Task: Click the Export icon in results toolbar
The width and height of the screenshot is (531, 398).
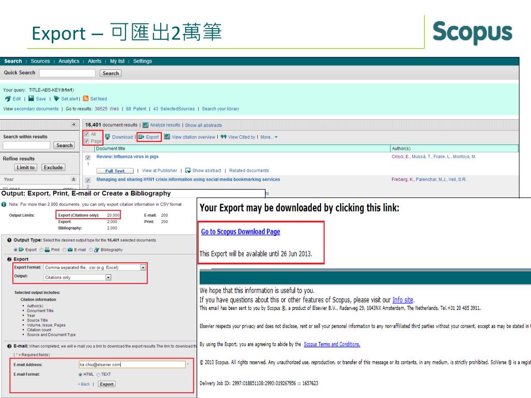Action: coord(142,137)
